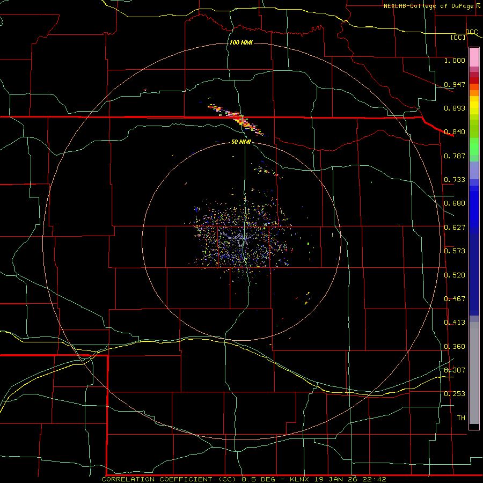Click the 100 NMI range ring label
Screen dimensions: 483x483
click(241, 42)
